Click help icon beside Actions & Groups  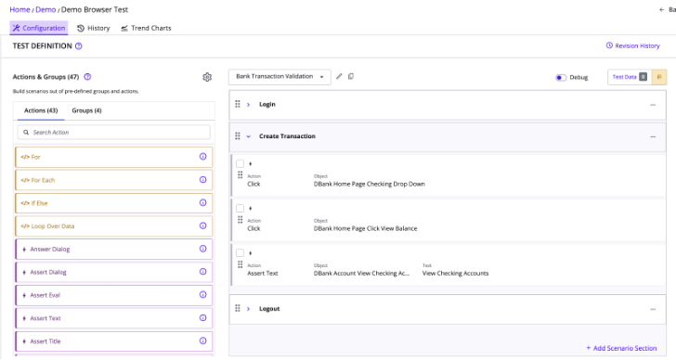coord(87,77)
